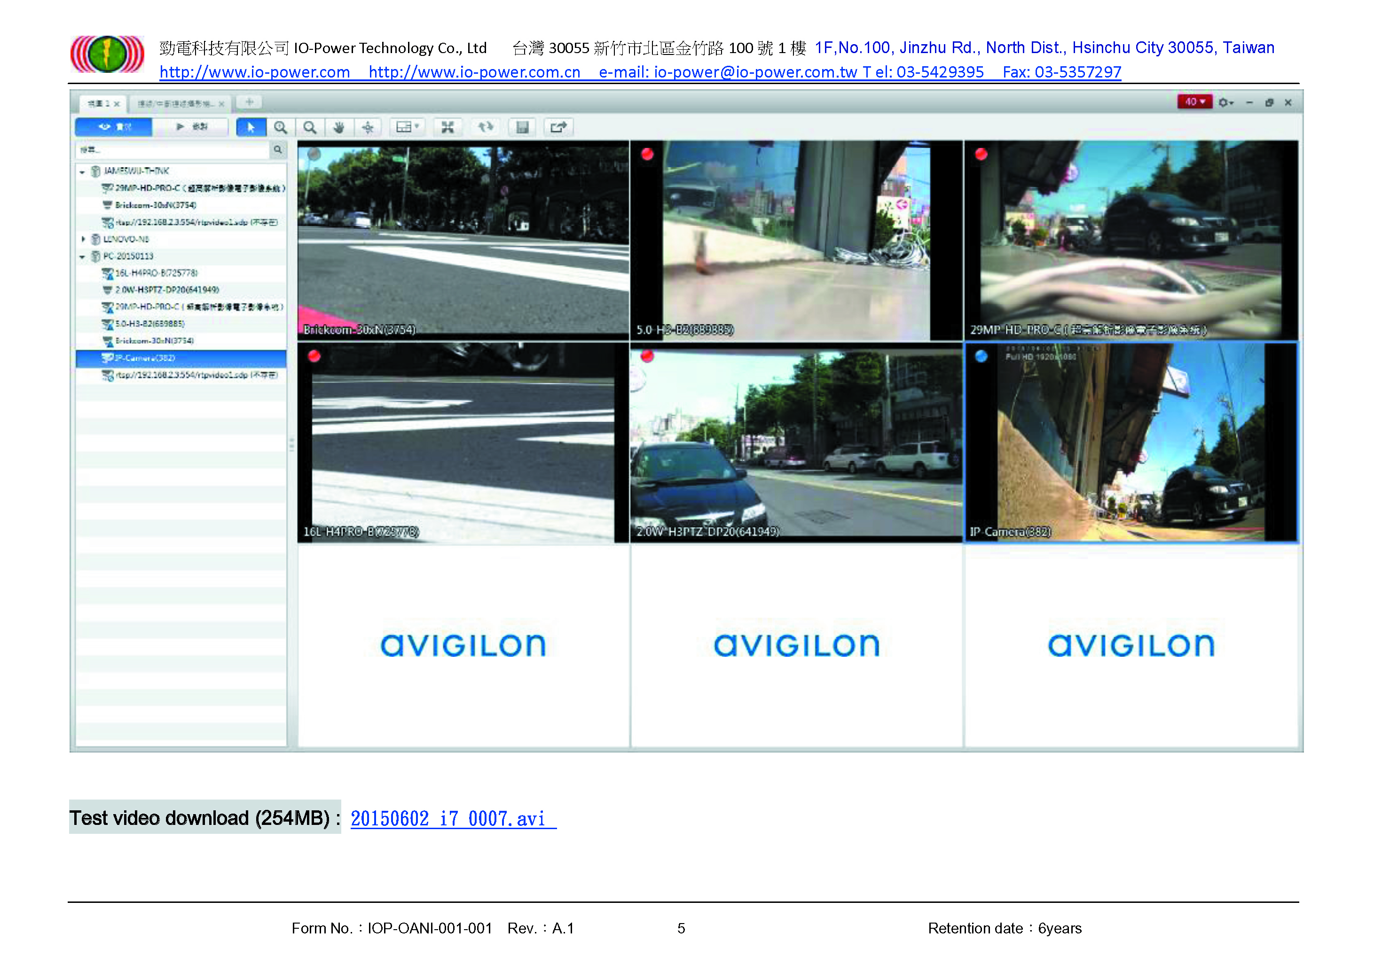
Task: Select Brickcom-30xN(3754) under PC-20150113 in tree
Action: tap(181, 342)
